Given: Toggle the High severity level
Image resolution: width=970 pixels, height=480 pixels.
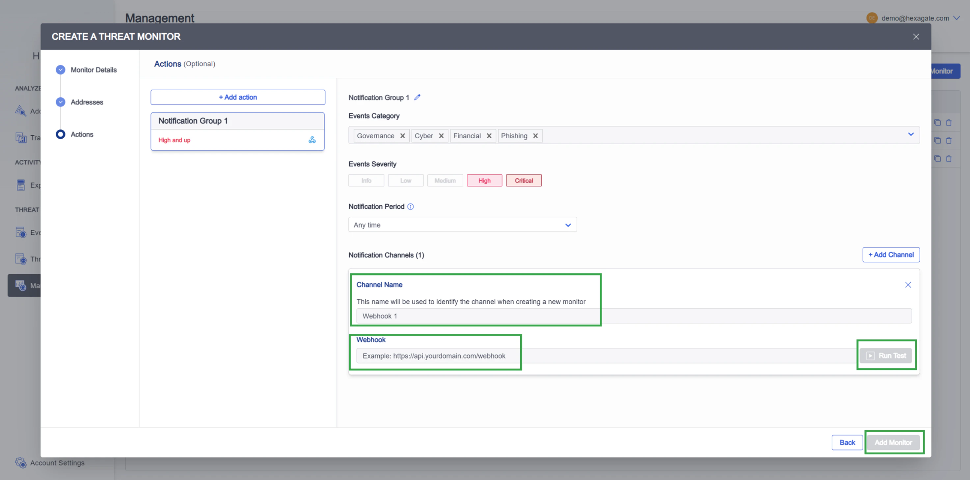Looking at the screenshot, I should pyautogui.click(x=484, y=181).
